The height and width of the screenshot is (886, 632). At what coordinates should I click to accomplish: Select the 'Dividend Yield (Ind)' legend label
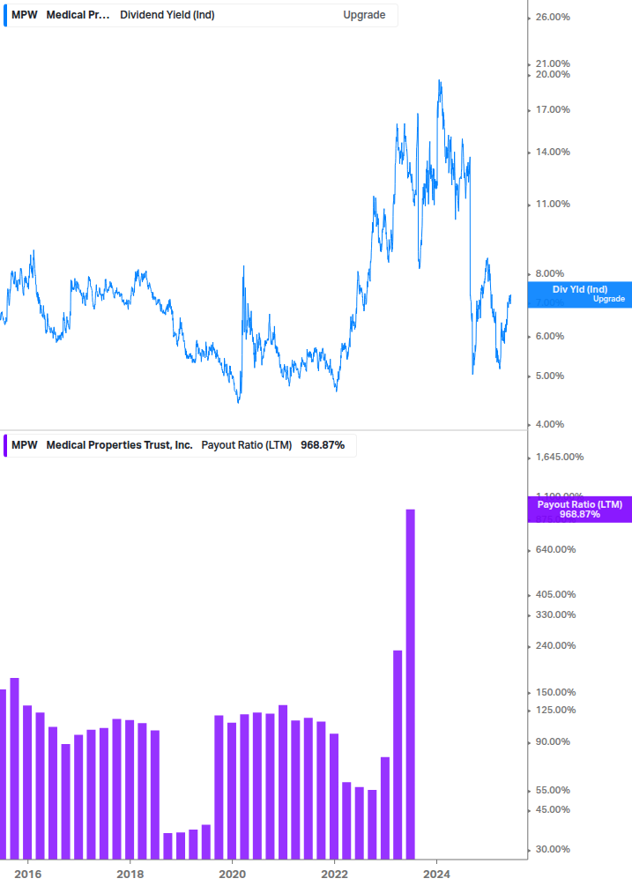click(167, 15)
